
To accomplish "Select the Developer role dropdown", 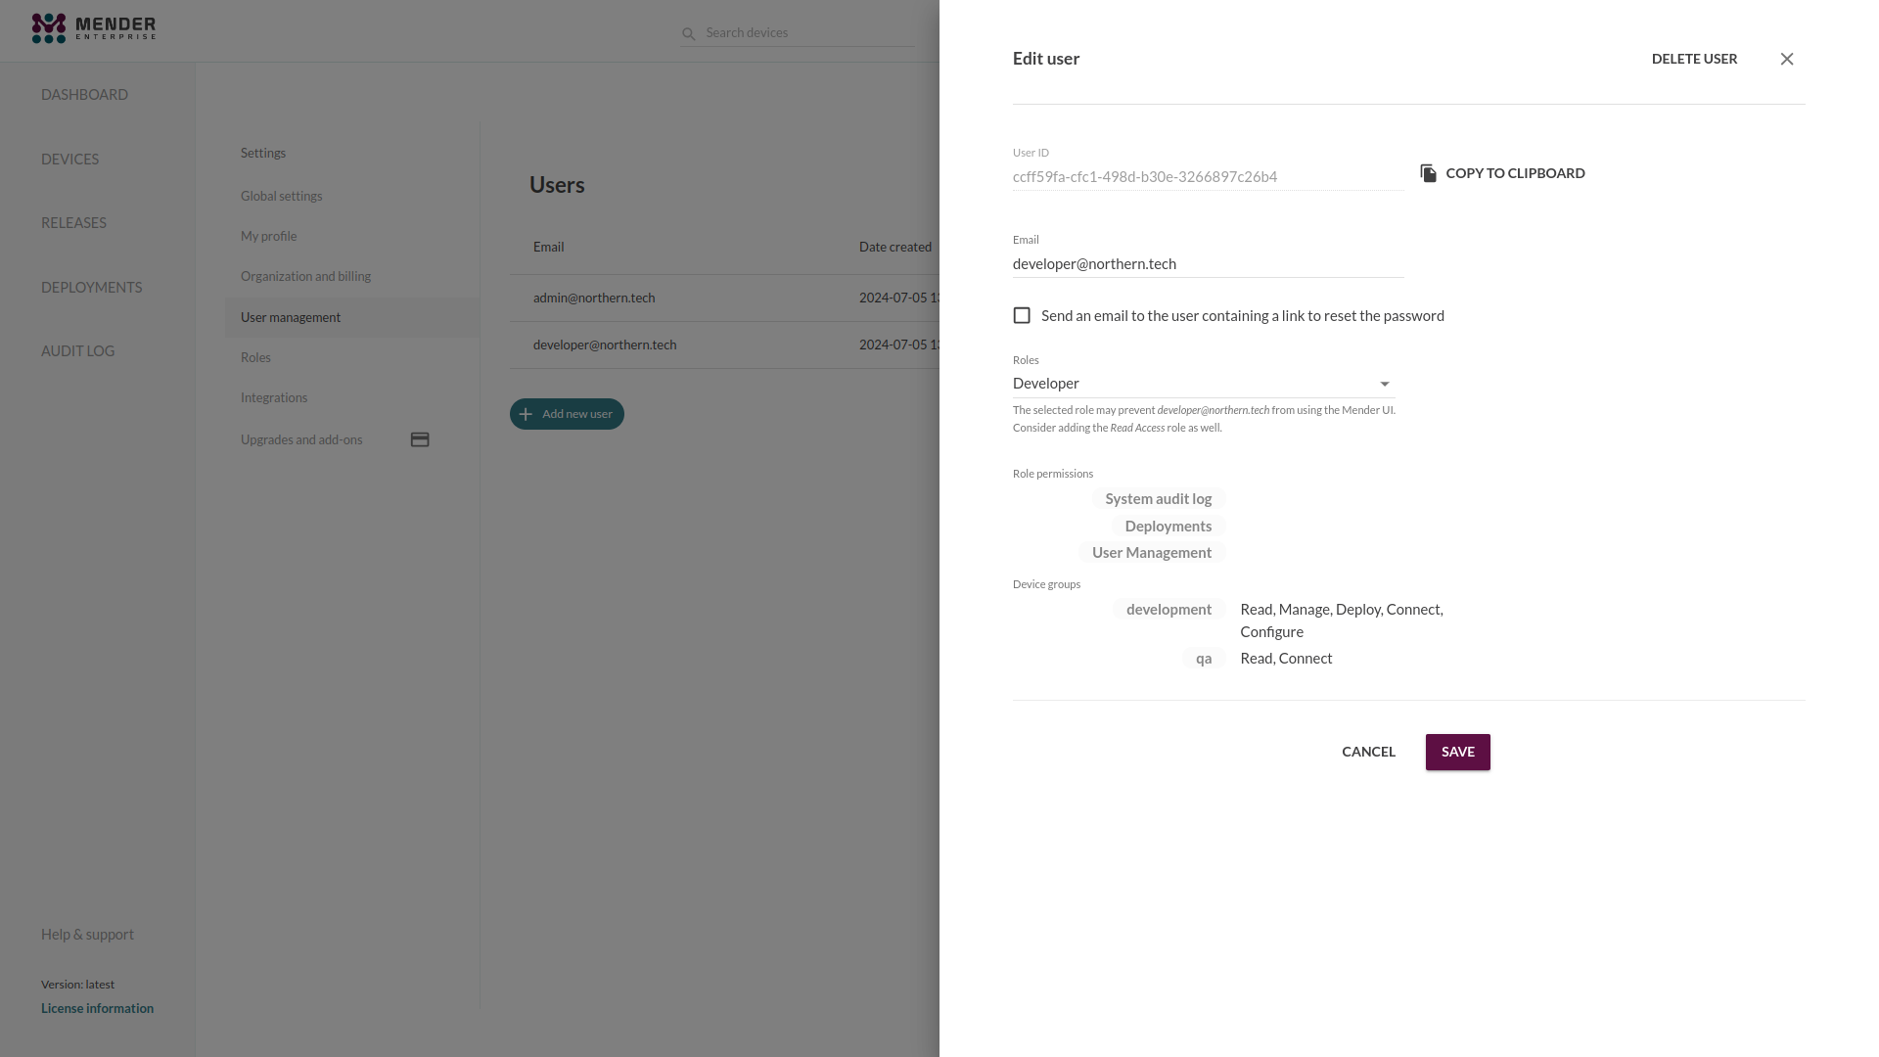I will click(x=1202, y=384).
